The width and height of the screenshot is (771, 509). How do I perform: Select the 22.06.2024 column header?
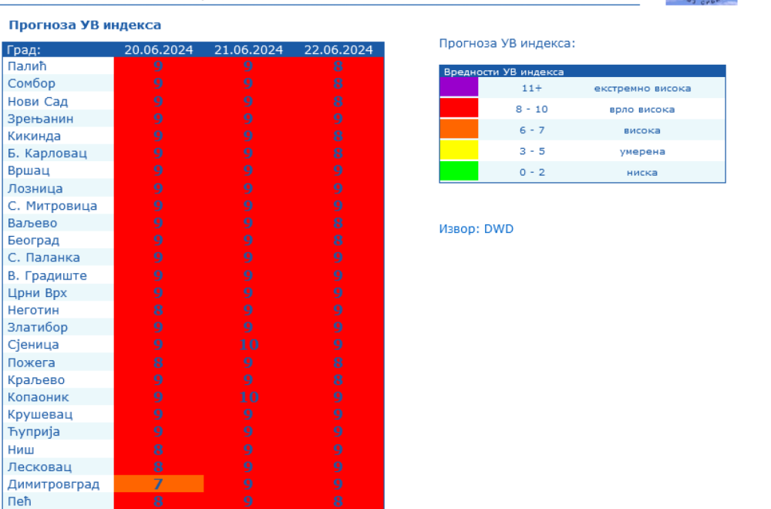click(x=338, y=50)
